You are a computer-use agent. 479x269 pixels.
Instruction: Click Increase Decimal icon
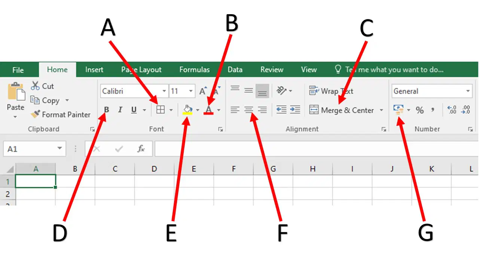[x=452, y=110]
